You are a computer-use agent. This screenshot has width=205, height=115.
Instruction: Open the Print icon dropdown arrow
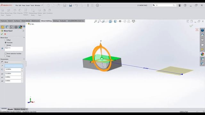point(73,5)
